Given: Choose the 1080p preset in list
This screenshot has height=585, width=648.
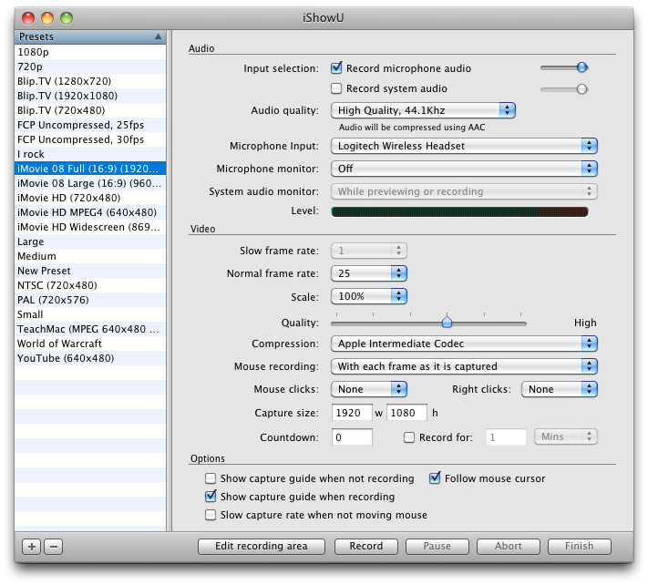Looking at the screenshot, I should [32, 52].
